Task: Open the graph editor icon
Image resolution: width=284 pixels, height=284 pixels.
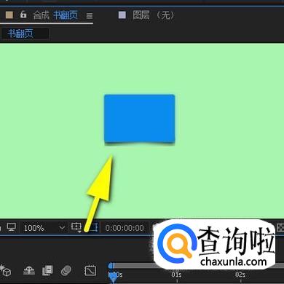Action: [90, 270]
